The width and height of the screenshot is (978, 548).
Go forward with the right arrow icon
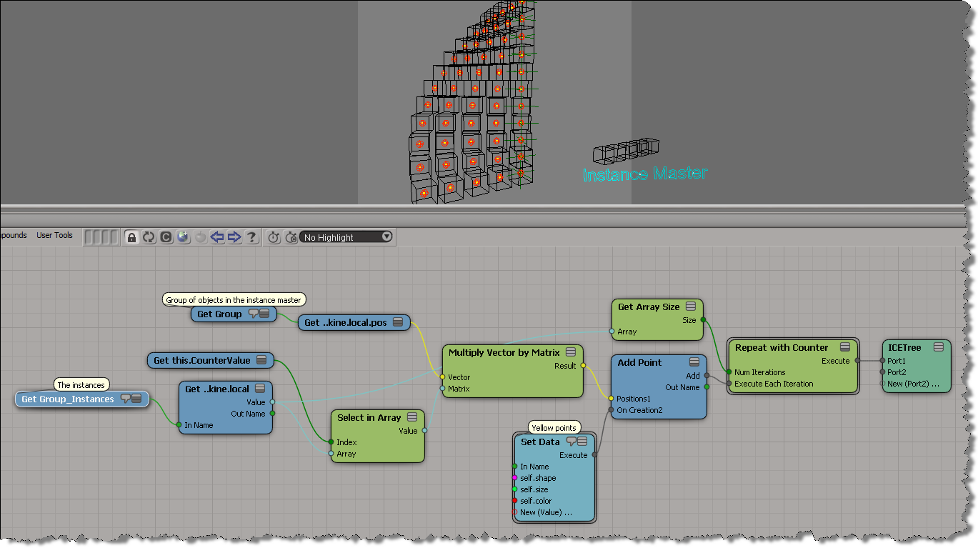pyautogui.click(x=234, y=237)
